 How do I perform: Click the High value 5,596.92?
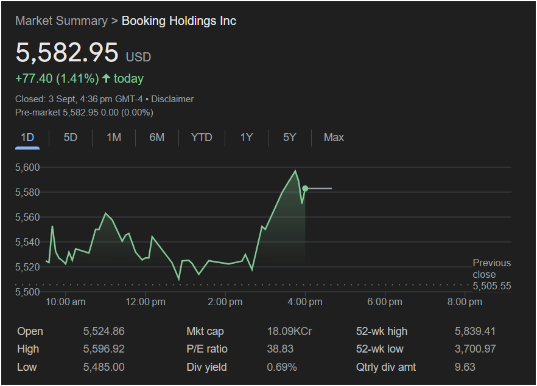[x=104, y=349]
